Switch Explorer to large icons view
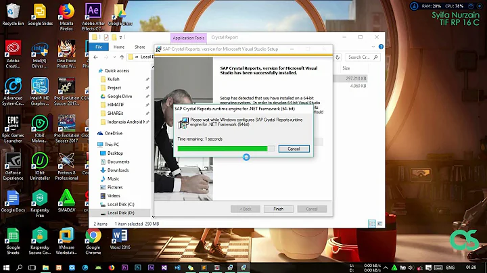 (379, 224)
